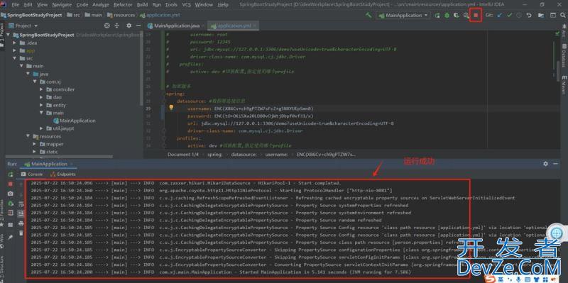The width and height of the screenshot is (568, 283).
Task: Click the camera thread dump icon
Action: (x=11, y=194)
